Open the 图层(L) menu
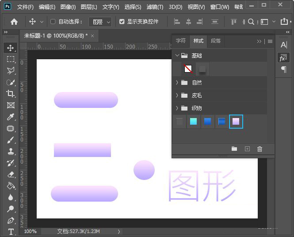The width and height of the screenshot is (294, 237). [89, 7]
